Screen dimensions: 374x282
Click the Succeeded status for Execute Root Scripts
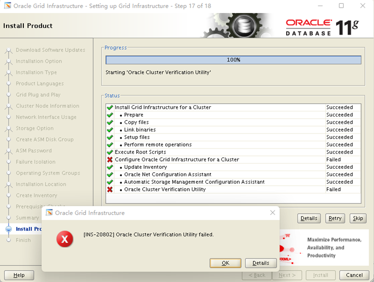[x=340, y=152]
